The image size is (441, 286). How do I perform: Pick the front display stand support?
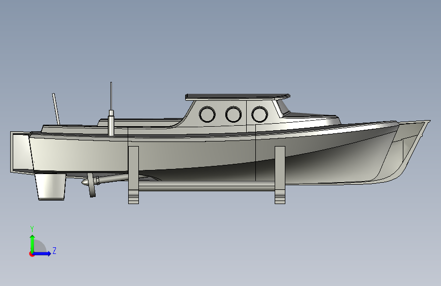coord(280,175)
